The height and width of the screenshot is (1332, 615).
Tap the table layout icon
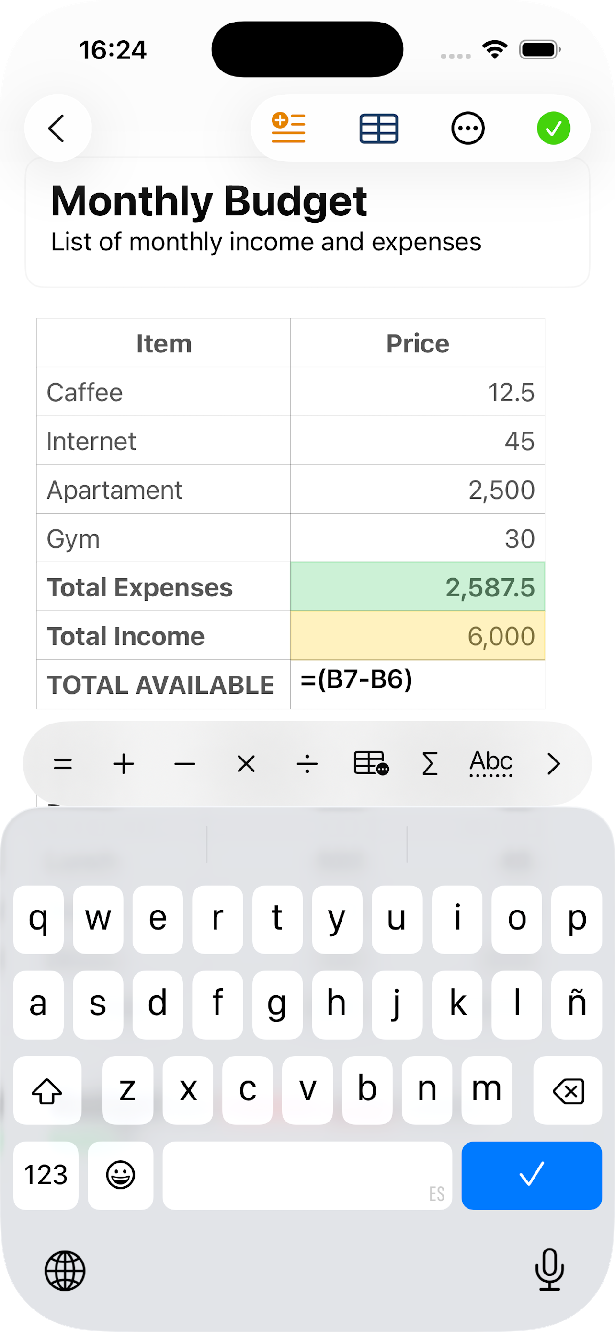pyautogui.click(x=378, y=128)
